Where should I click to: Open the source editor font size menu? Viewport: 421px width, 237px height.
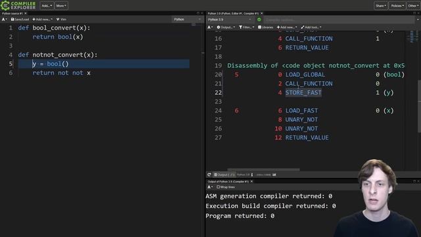click(5, 19)
